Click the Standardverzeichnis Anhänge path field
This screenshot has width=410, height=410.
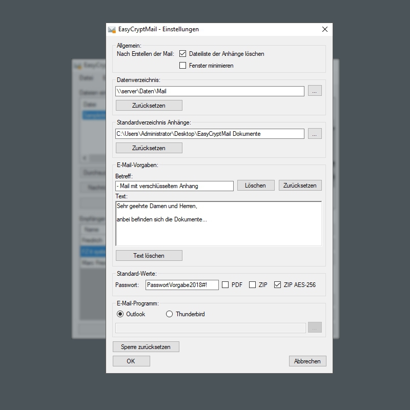pyautogui.click(x=210, y=134)
